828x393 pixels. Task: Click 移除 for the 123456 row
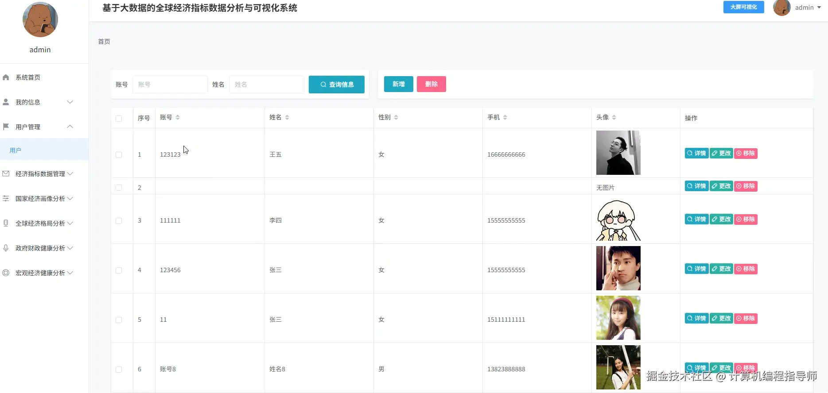point(746,269)
